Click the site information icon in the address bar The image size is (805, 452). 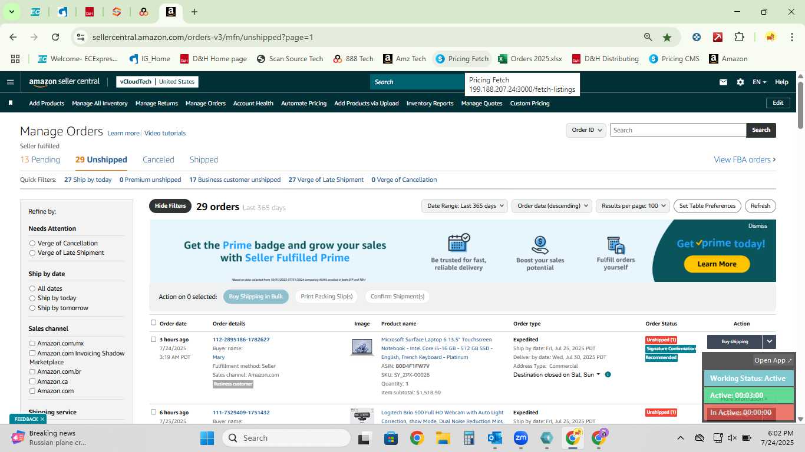tap(81, 37)
